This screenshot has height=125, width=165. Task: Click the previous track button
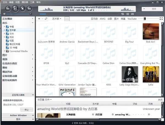8,9
